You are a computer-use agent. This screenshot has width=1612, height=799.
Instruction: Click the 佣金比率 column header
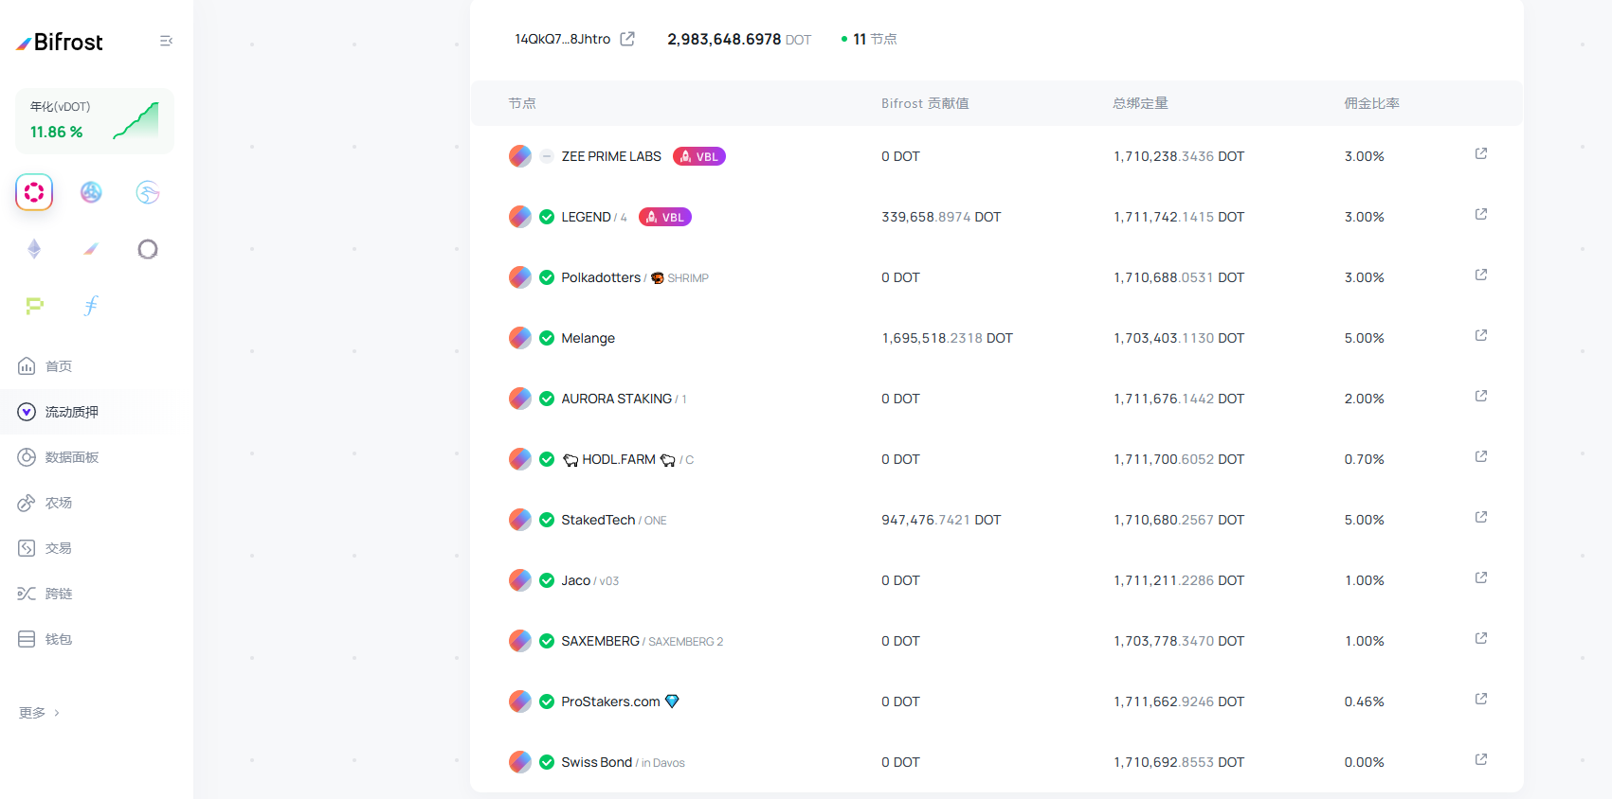[x=1371, y=103]
